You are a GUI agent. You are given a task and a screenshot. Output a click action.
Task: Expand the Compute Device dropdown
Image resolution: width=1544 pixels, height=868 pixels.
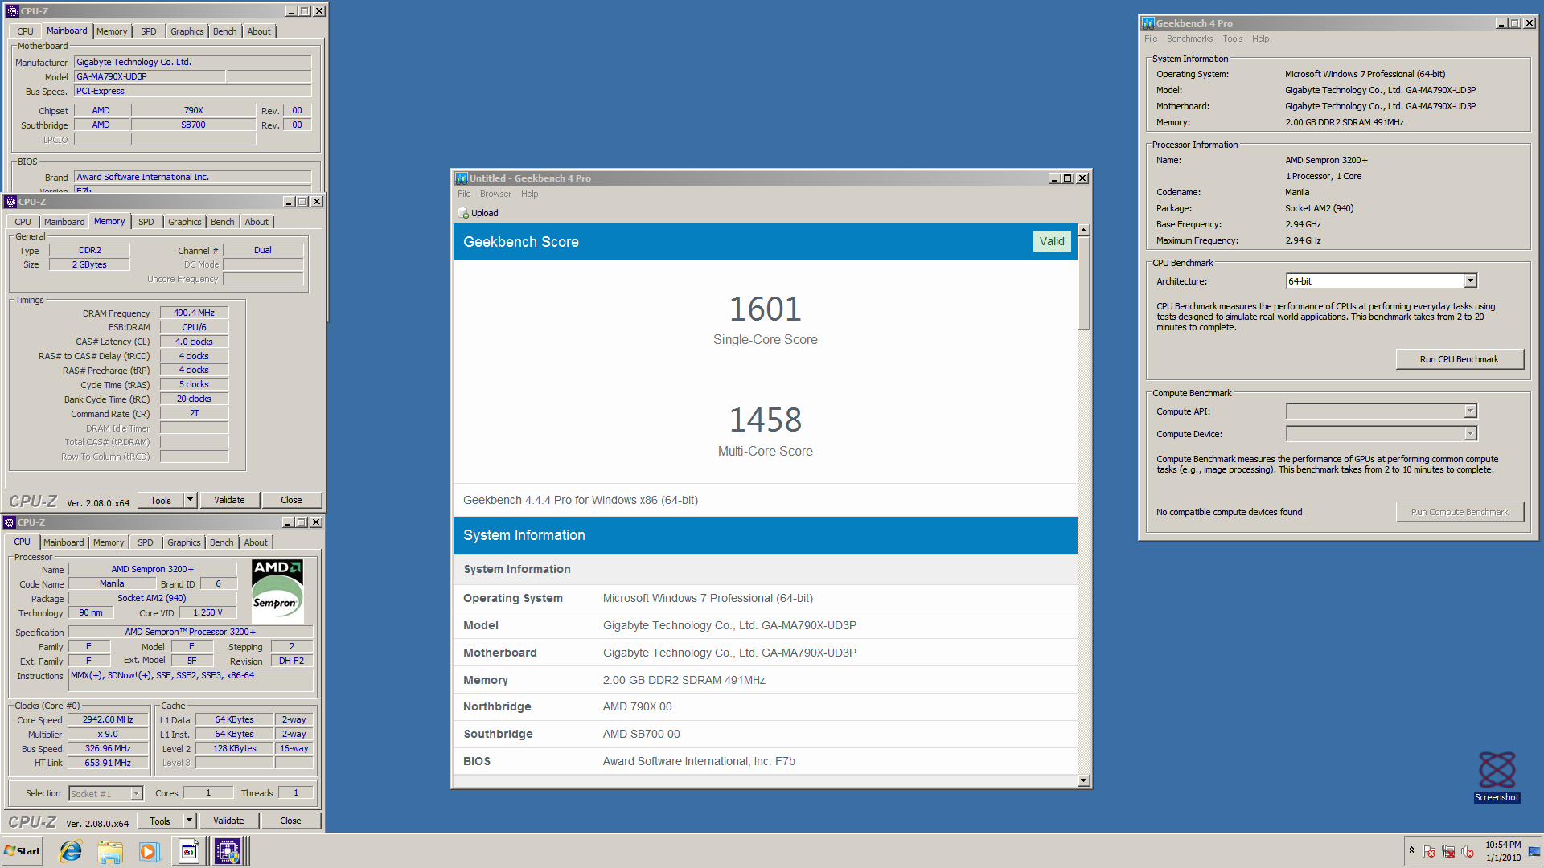[1470, 434]
